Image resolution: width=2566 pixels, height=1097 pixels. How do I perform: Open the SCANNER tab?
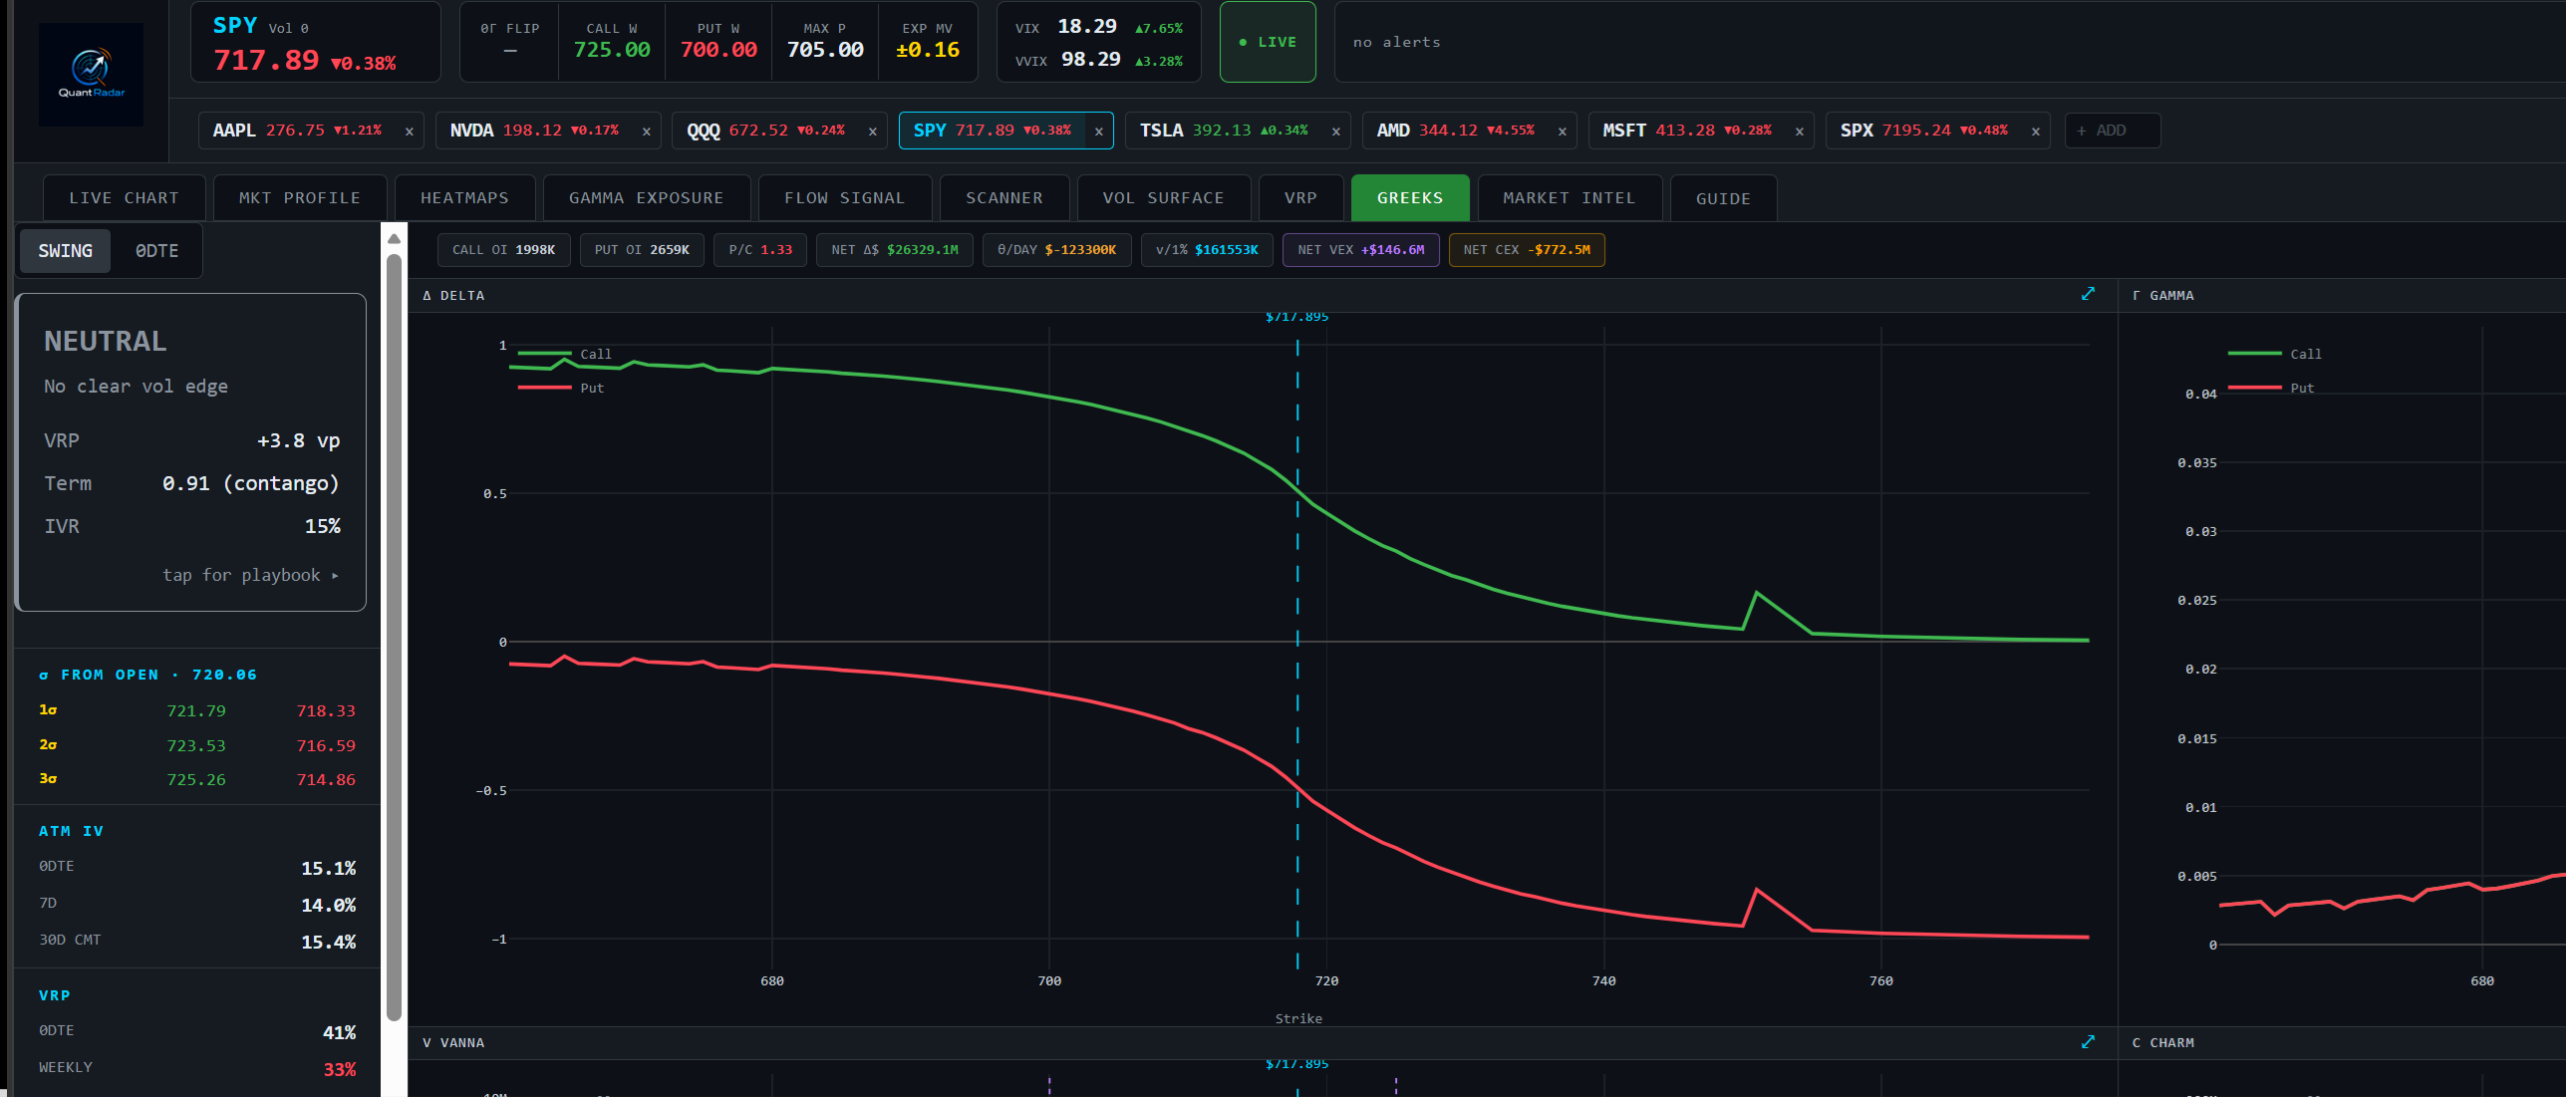coord(1003,198)
